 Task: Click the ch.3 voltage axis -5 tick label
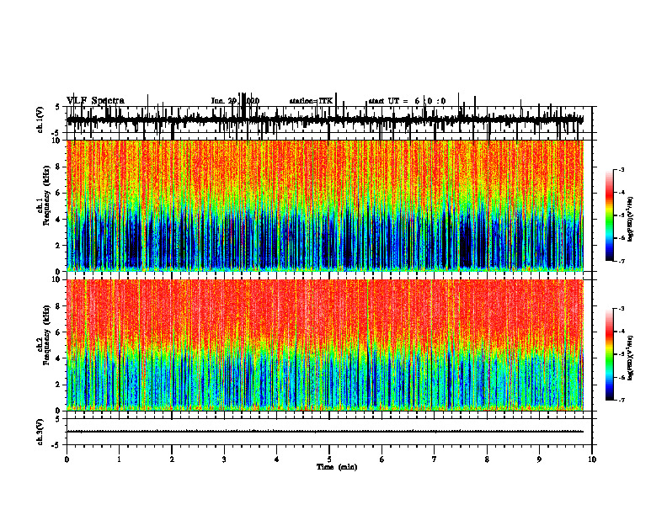pyautogui.click(x=57, y=445)
